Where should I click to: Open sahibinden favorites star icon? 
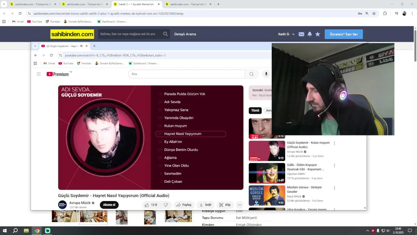(x=318, y=34)
